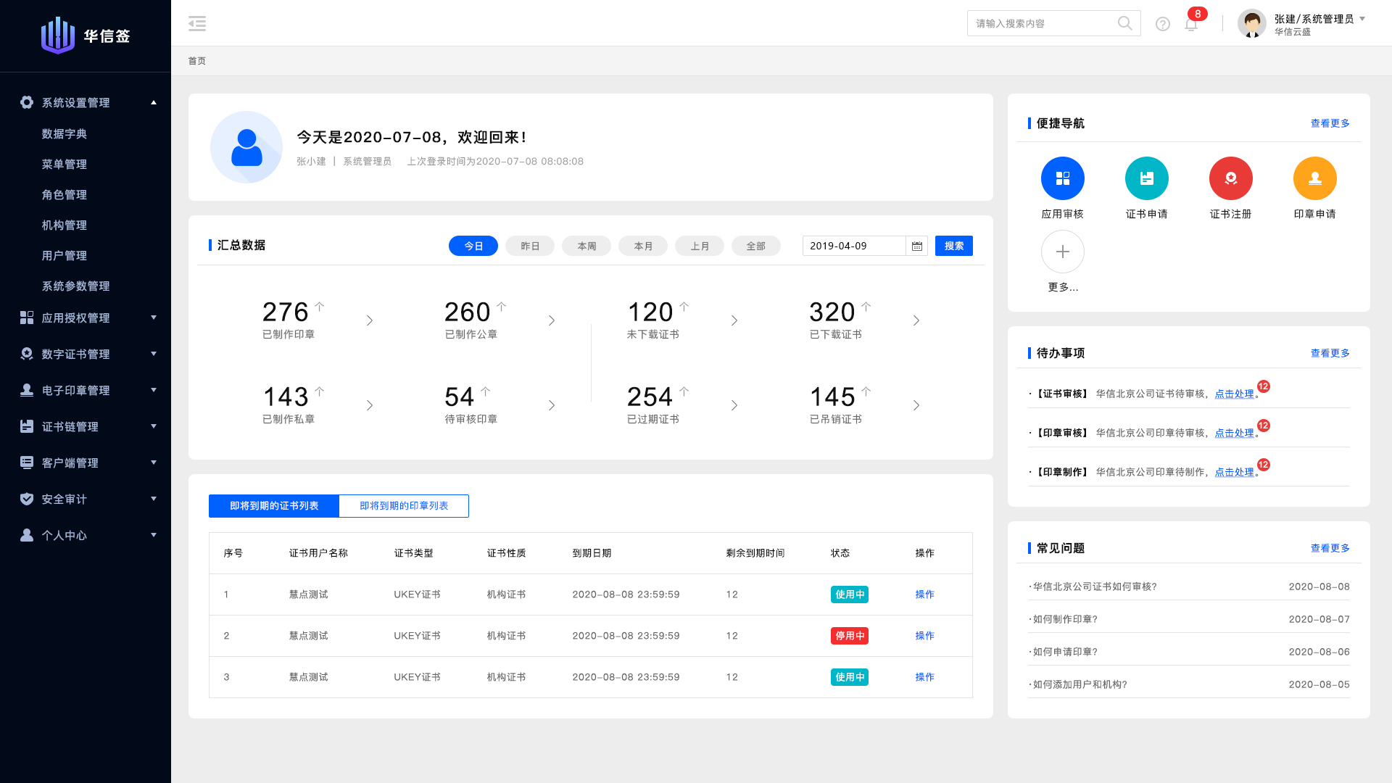Expand the 安全审计 menu

(154, 499)
